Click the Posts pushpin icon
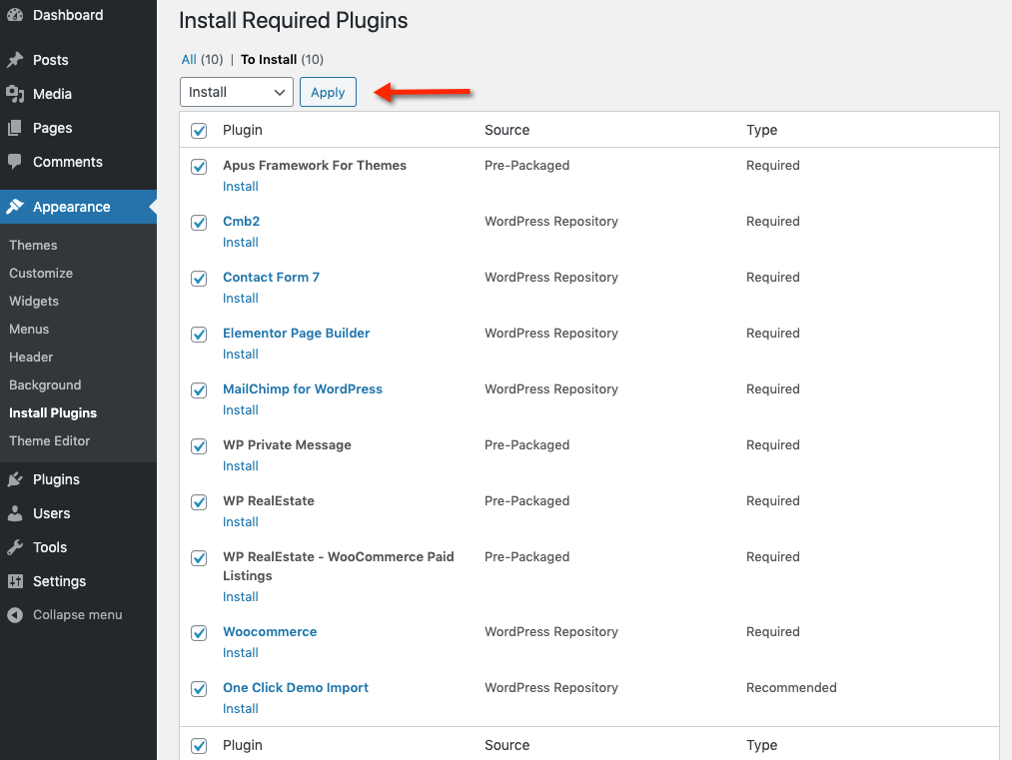The width and height of the screenshot is (1012, 760). (15, 60)
